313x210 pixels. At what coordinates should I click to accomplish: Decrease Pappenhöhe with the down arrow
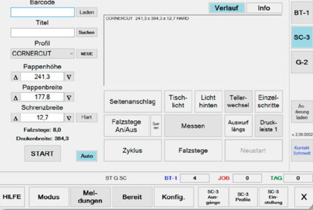[x=69, y=77]
